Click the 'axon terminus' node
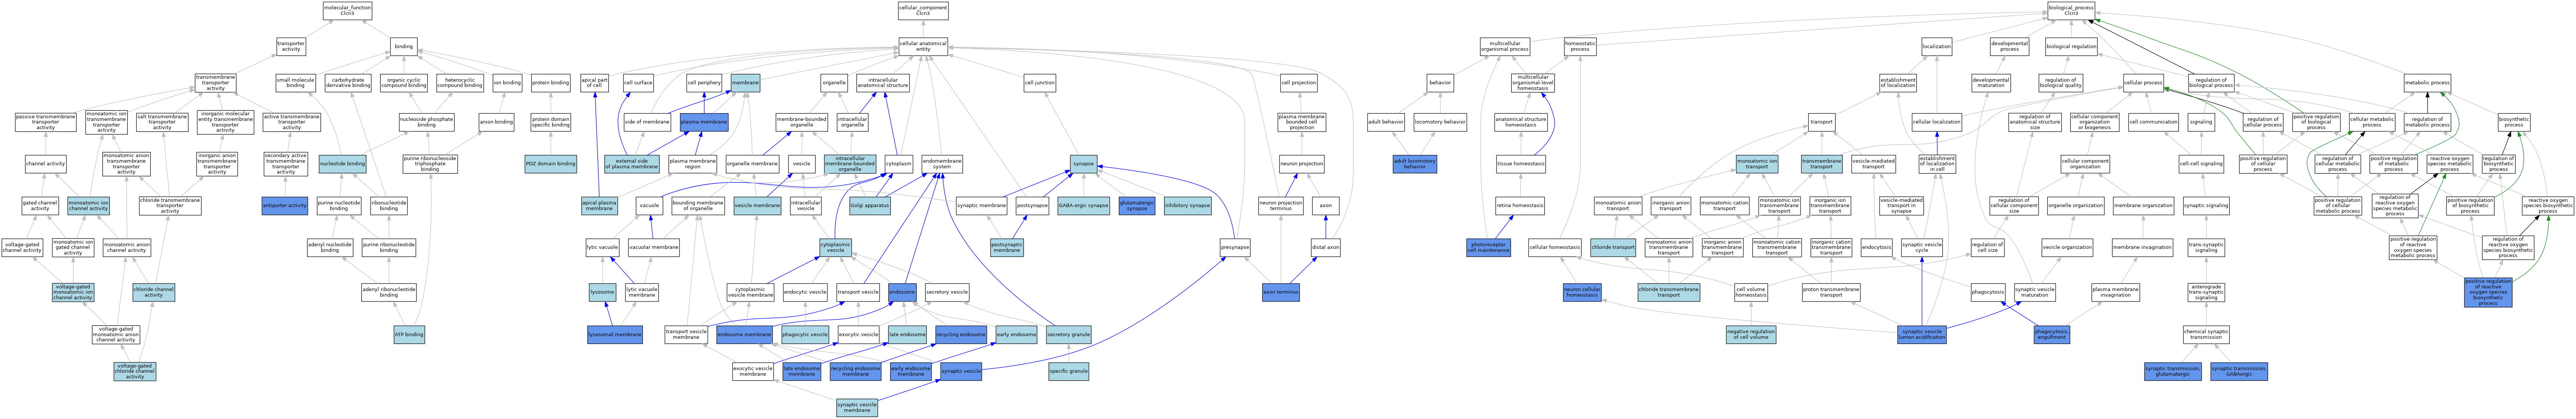 pyautogui.click(x=1280, y=292)
